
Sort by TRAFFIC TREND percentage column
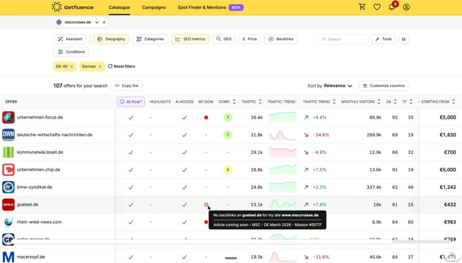[x=334, y=101]
